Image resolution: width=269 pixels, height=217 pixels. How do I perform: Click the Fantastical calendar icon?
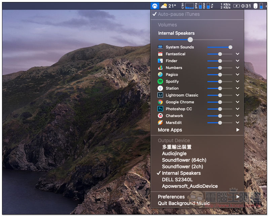[x=160, y=54]
